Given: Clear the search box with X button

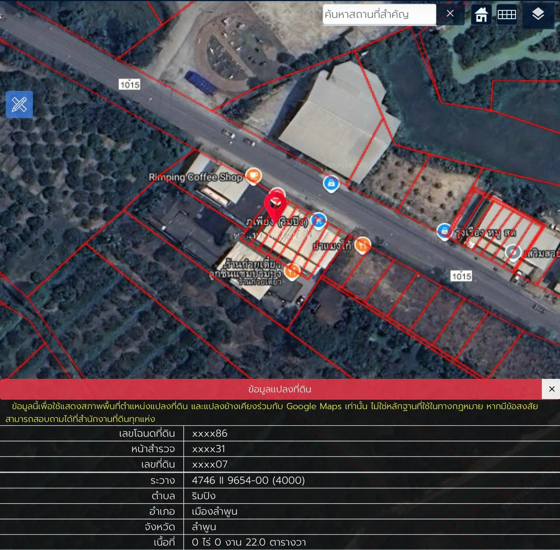Looking at the screenshot, I should tap(450, 14).
